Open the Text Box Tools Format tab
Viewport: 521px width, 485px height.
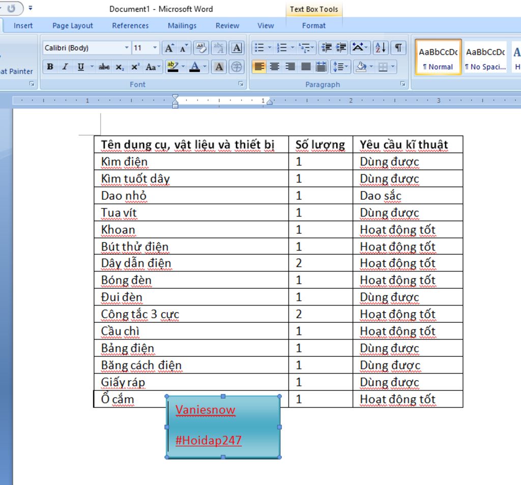[x=313, y=25]
